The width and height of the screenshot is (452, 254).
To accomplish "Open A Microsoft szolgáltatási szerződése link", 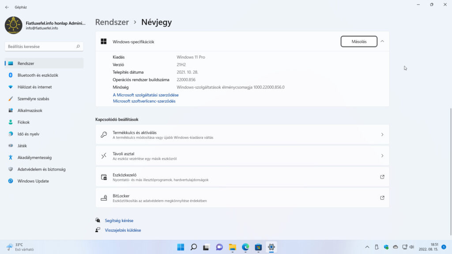I will point(146,95).
